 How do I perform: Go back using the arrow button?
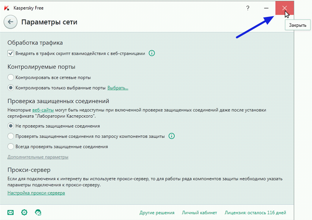10,22
